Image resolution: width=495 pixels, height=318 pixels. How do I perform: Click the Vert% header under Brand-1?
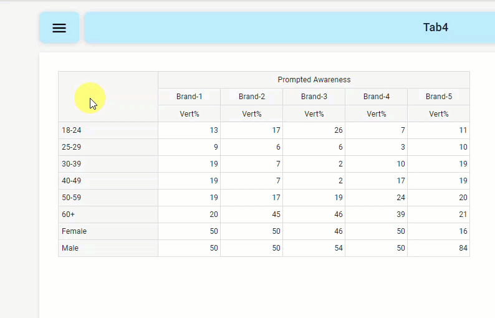click(189, 114)
